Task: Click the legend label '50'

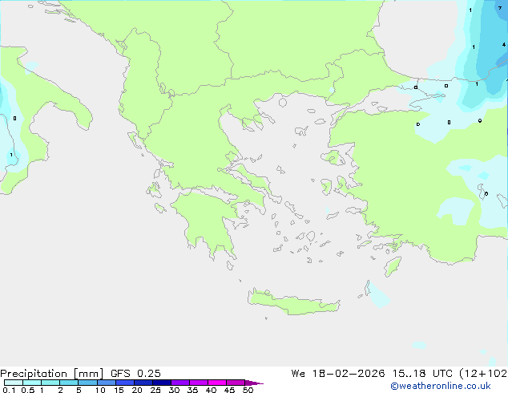Action: click(x=248, y=390)
